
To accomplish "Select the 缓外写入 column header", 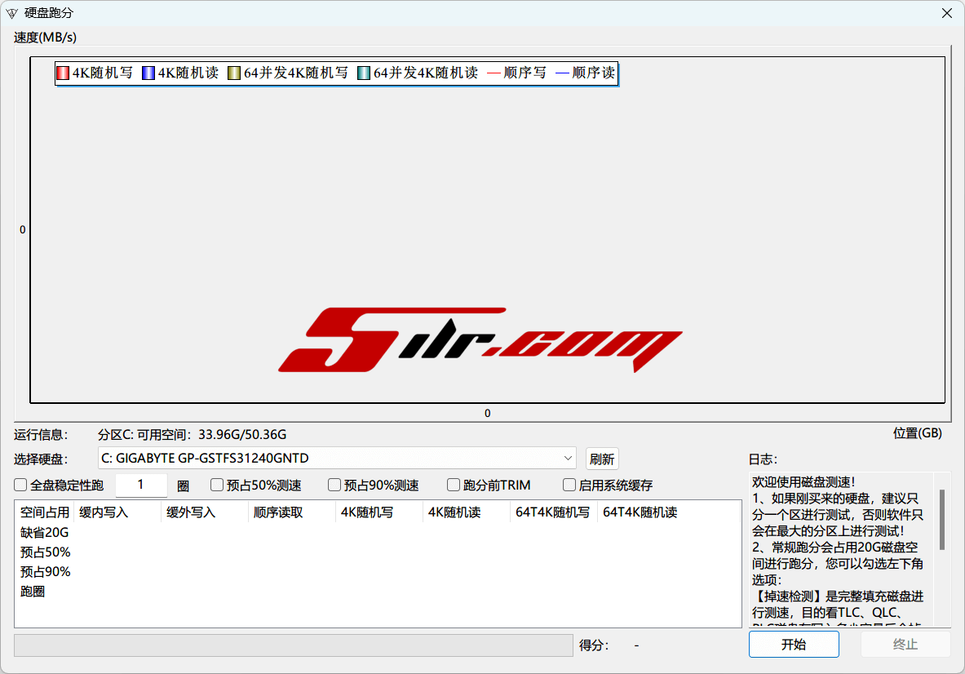I will point(205,512).
